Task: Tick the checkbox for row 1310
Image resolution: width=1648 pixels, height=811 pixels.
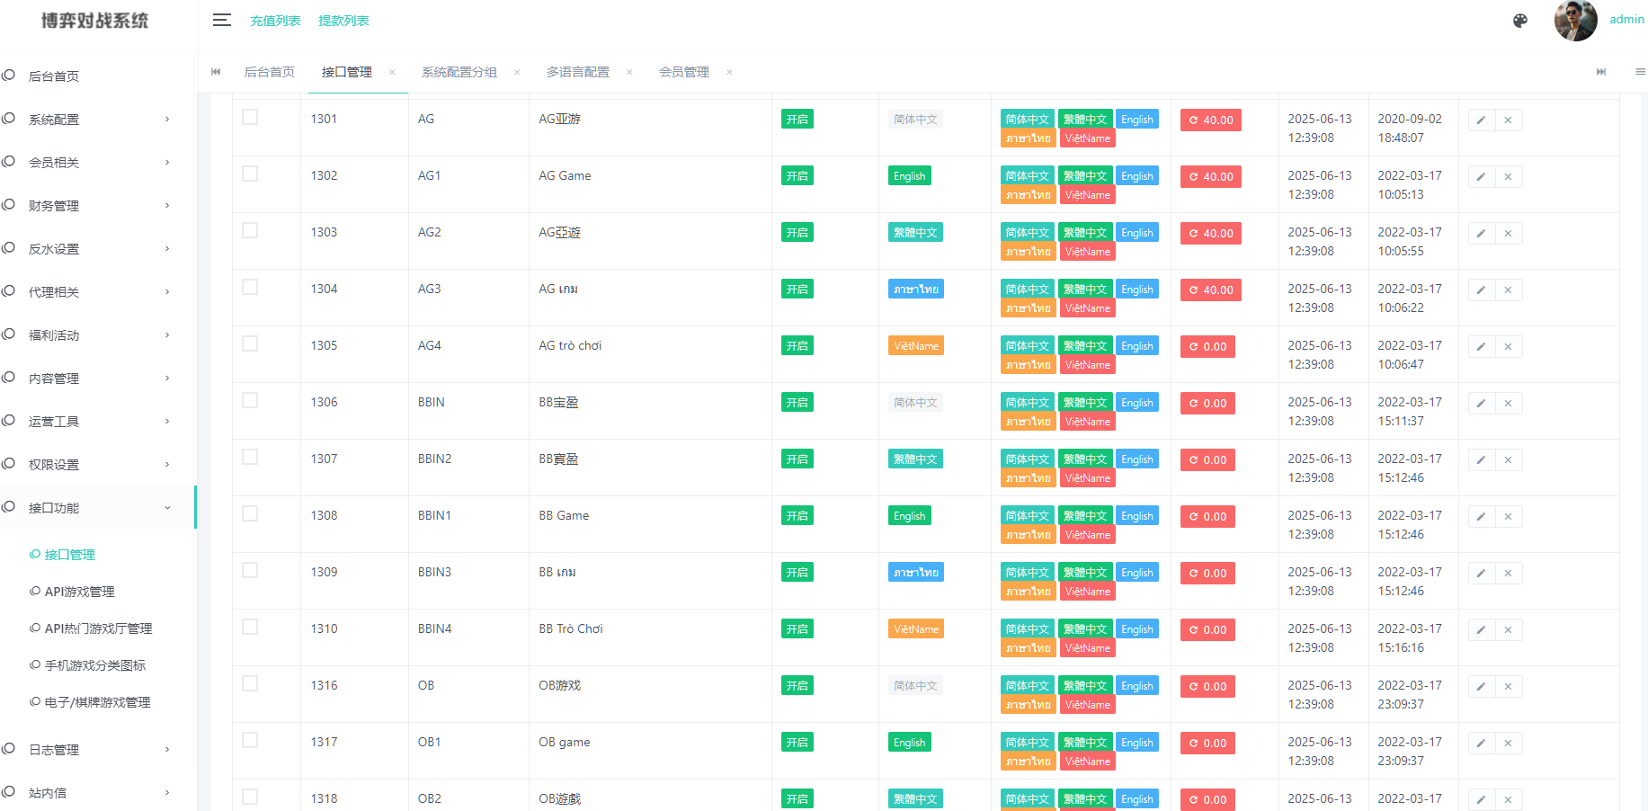Action: pos(250,626)
